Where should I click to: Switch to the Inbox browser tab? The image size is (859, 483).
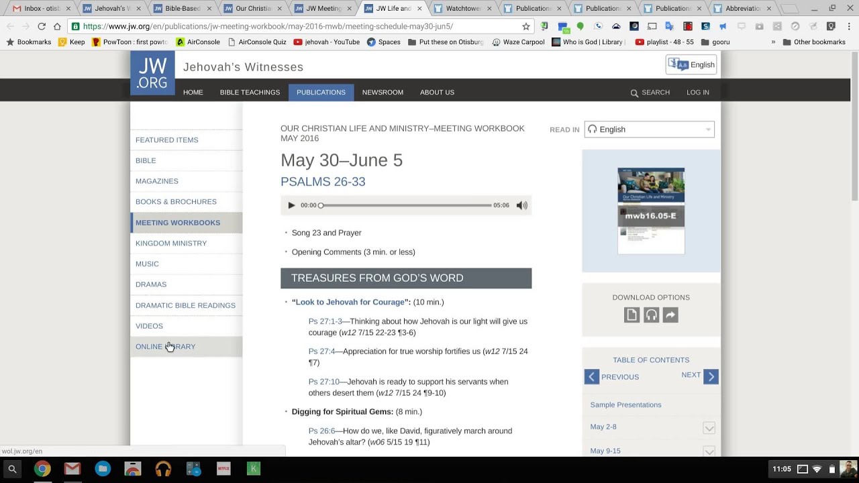pyautogui.click(x=42, y=9)
